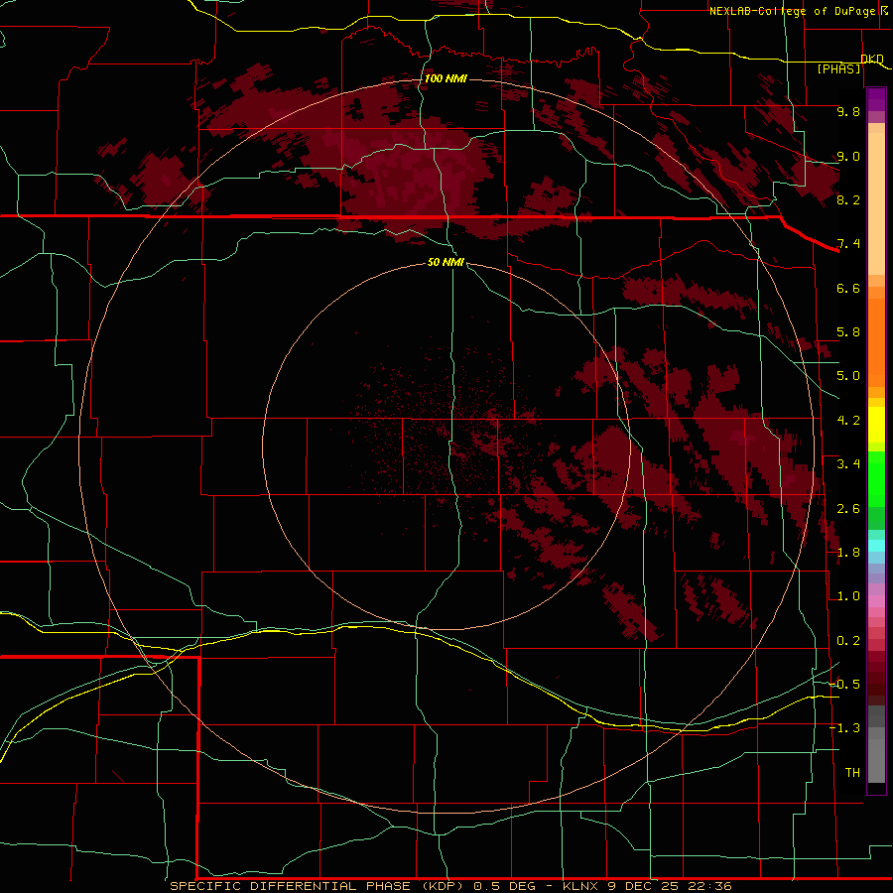Screen dimensions: 893x893
Task: Click the DKD label above the color scale
Action: (x=872, y=59)
